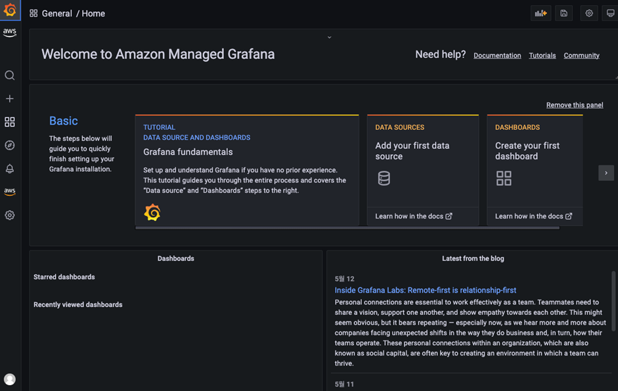Click Learn how in the docs under Dashboards
This screenshot has height=391, width=618.
click(533, 216)
